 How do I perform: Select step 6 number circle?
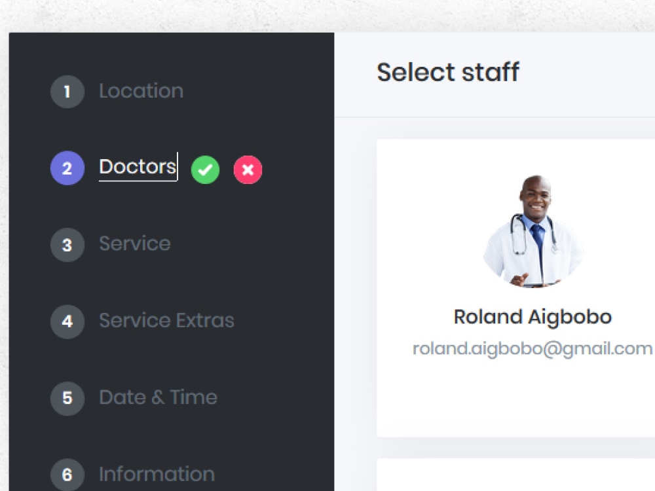coord(67,475)
